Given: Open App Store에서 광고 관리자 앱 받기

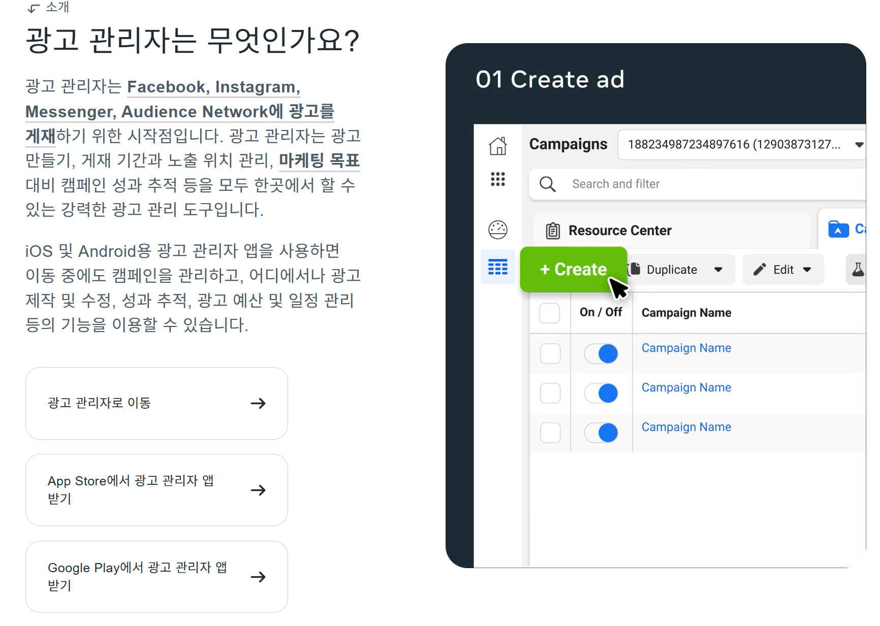Looking at the screenshot, I should click(156, 490).
